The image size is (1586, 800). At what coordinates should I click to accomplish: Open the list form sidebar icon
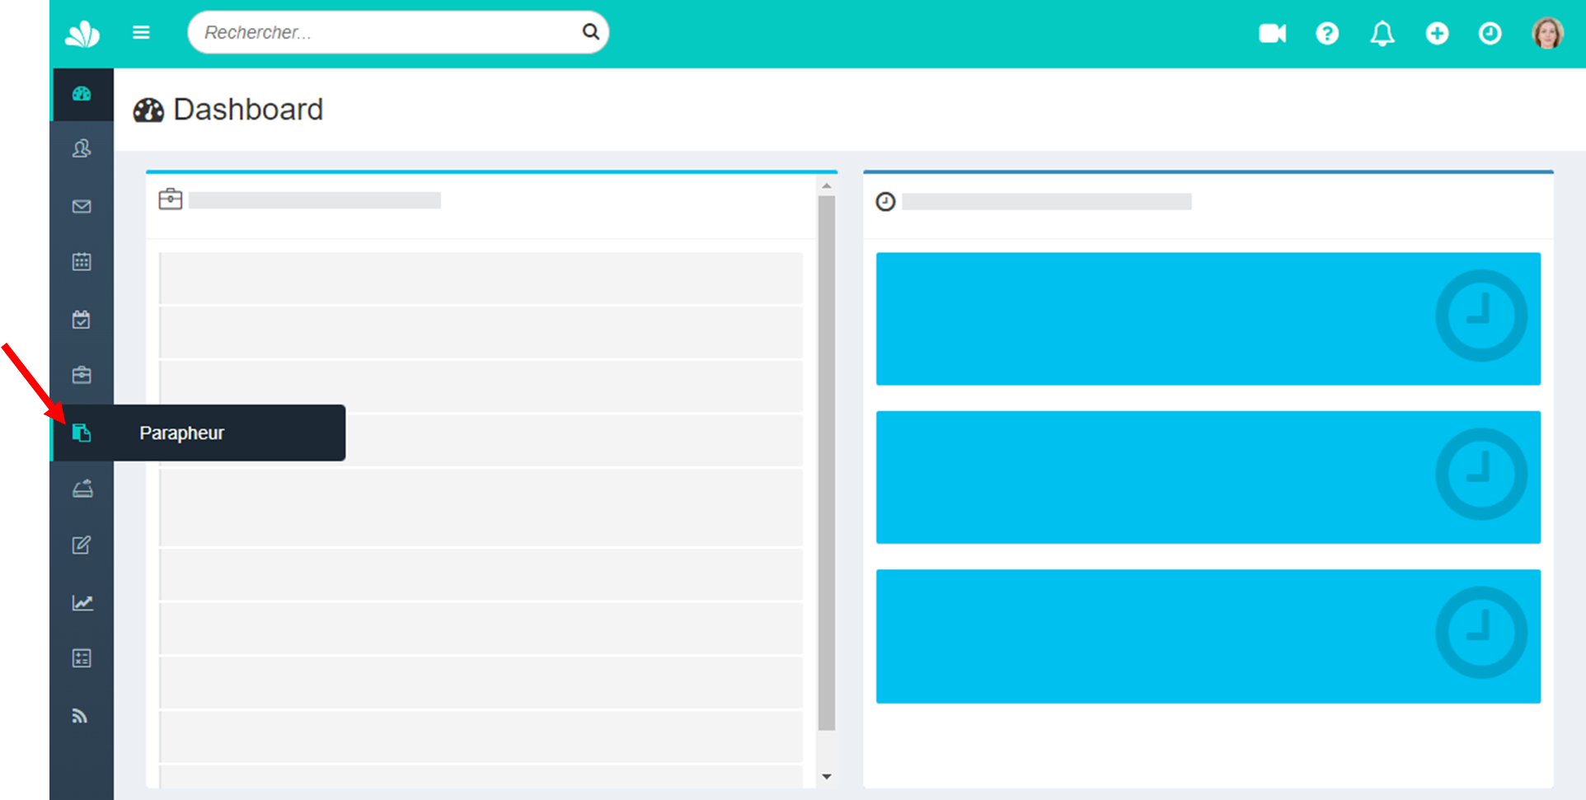(x=82, y=657)
